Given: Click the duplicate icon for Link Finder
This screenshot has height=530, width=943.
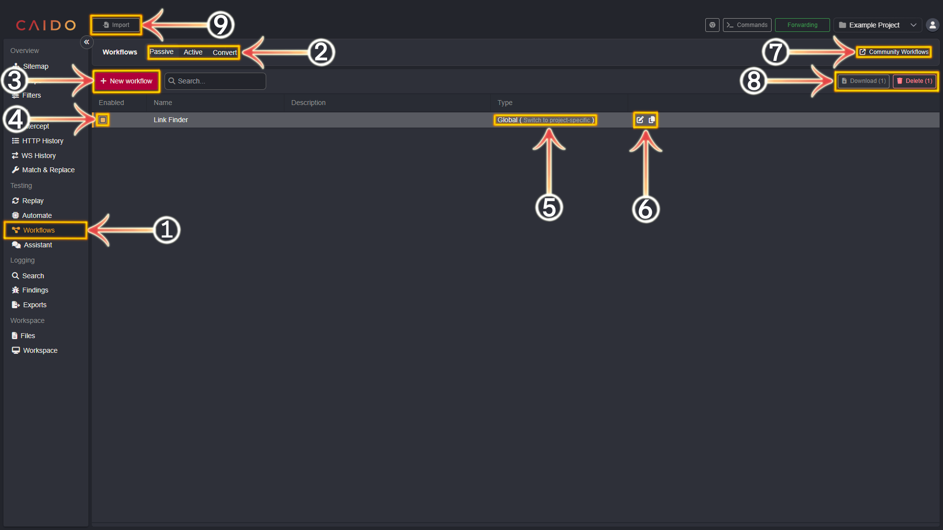Looking at the screenshot, I should [652, 120].
